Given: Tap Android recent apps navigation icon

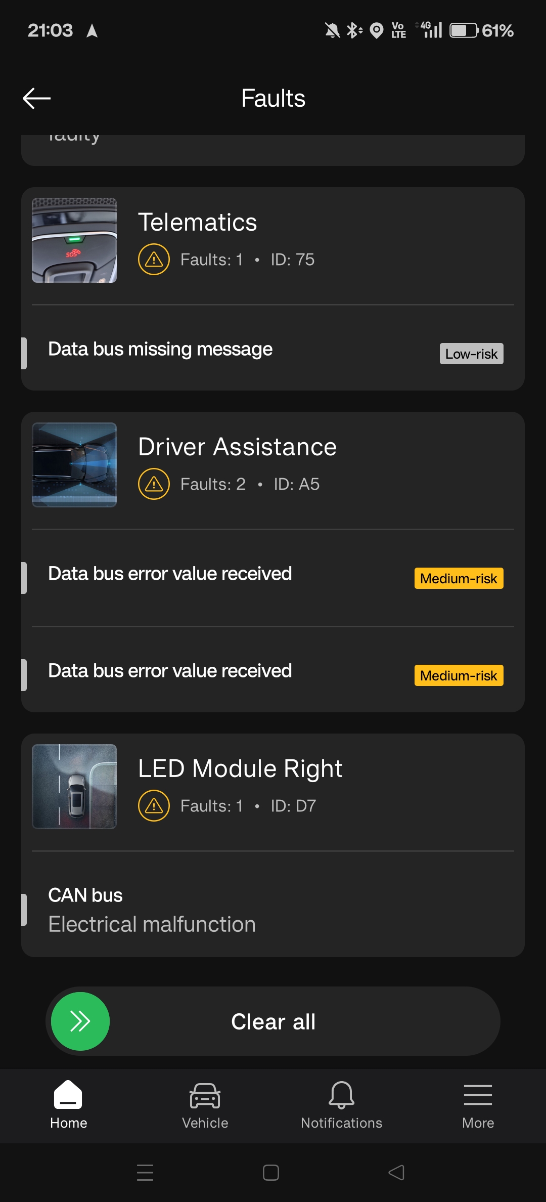Looking at the screenshot, I should click(x=145, y=1172).
